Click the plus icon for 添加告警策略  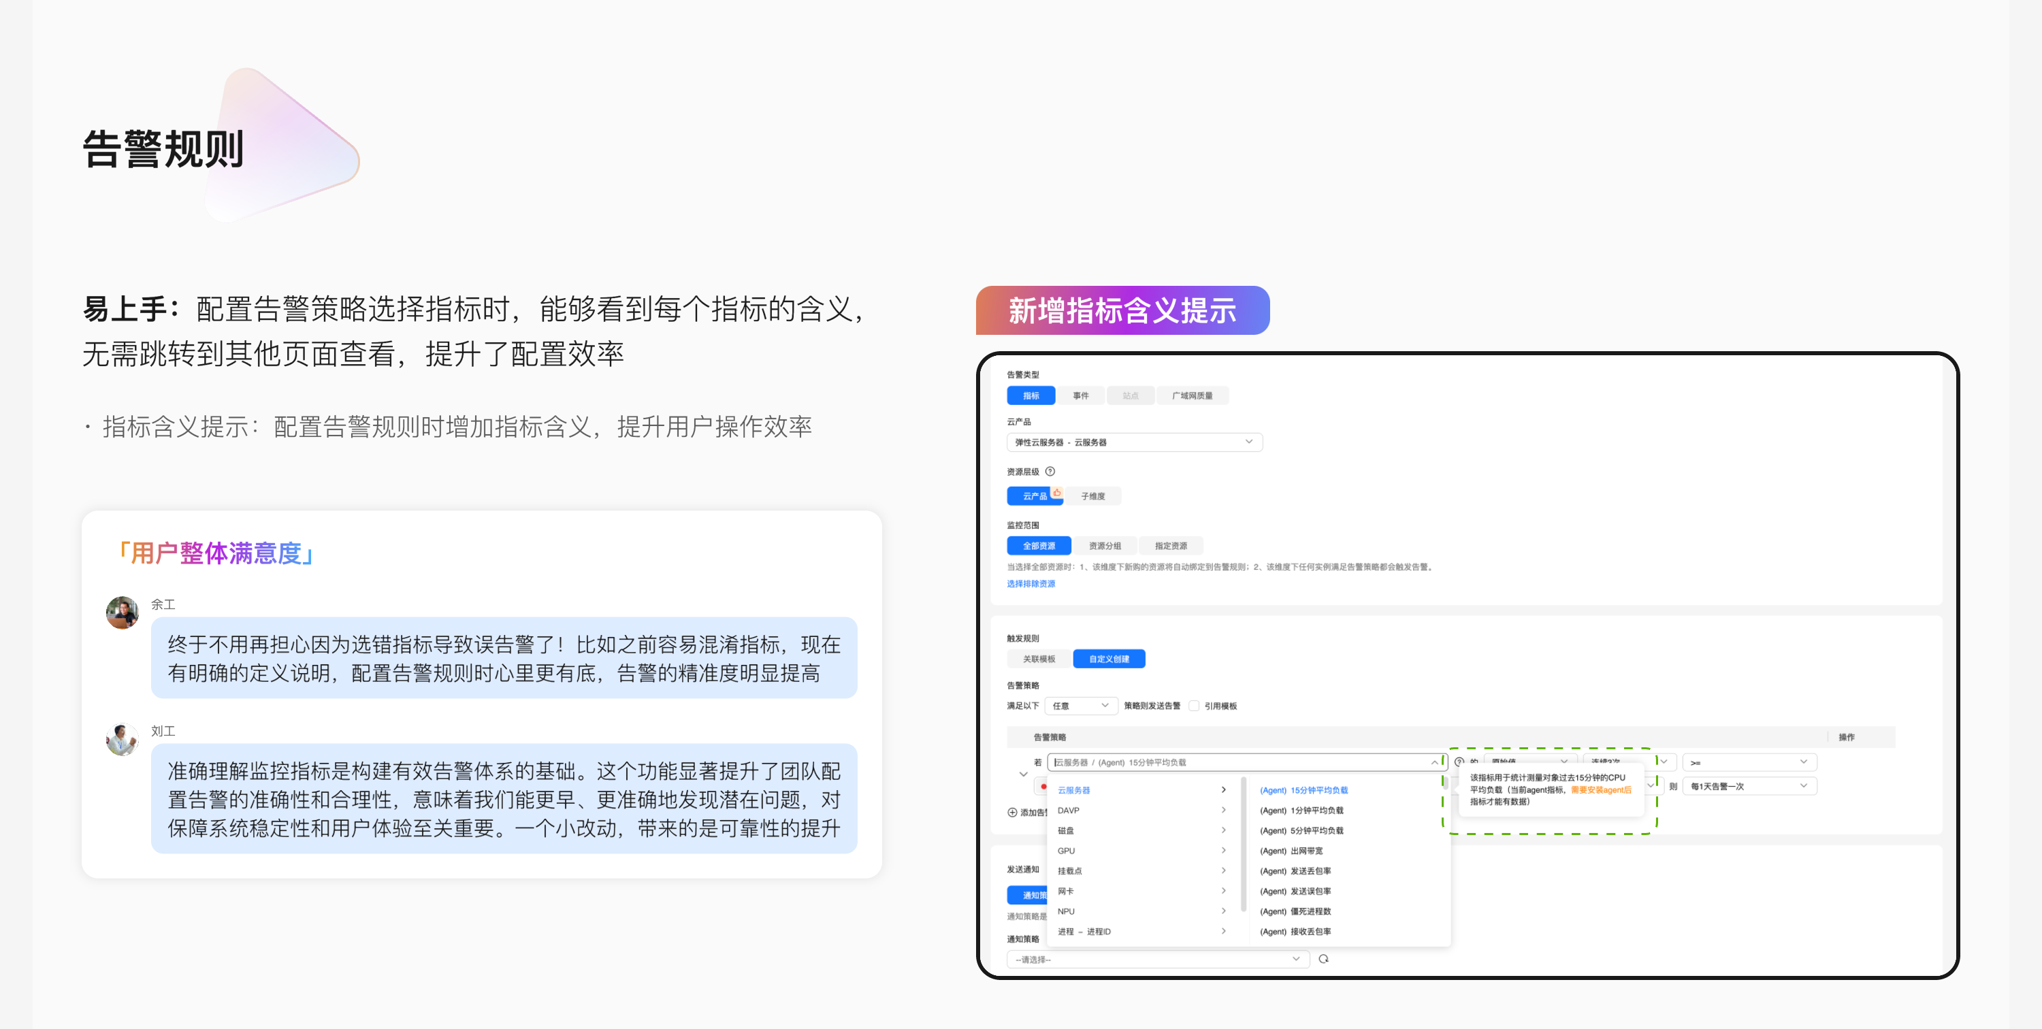pos(1012,813)
